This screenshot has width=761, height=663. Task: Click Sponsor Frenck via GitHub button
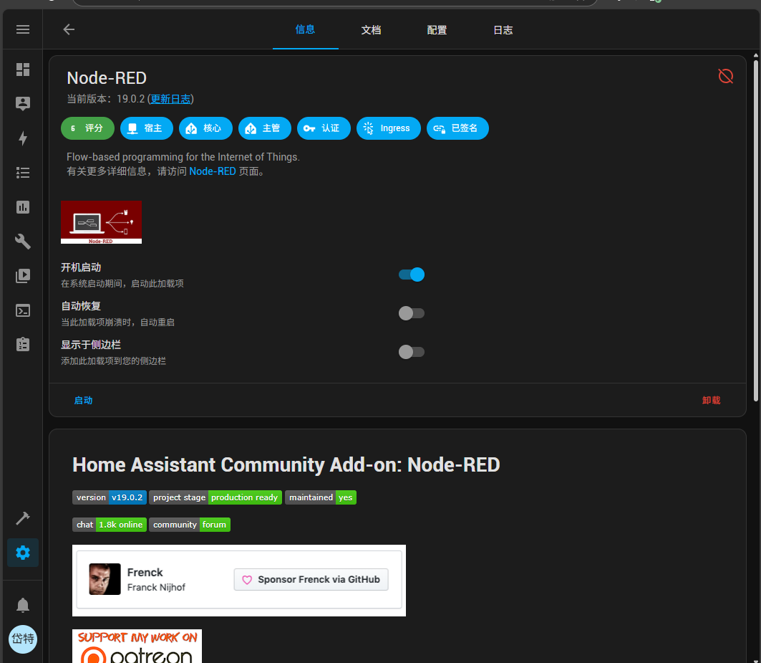pyautogui.click(x=311, y=579)
